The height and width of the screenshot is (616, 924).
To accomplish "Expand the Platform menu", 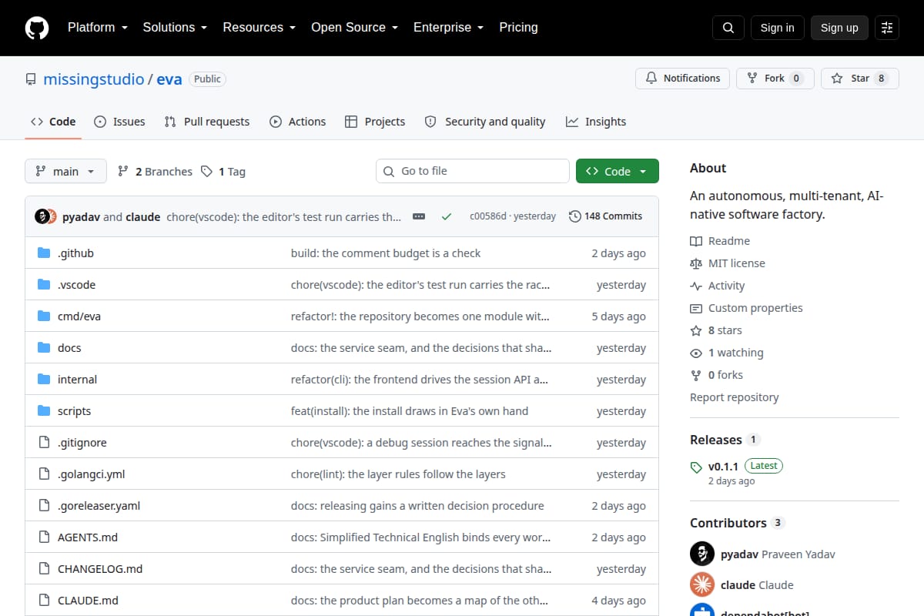I will coord(99,28).
